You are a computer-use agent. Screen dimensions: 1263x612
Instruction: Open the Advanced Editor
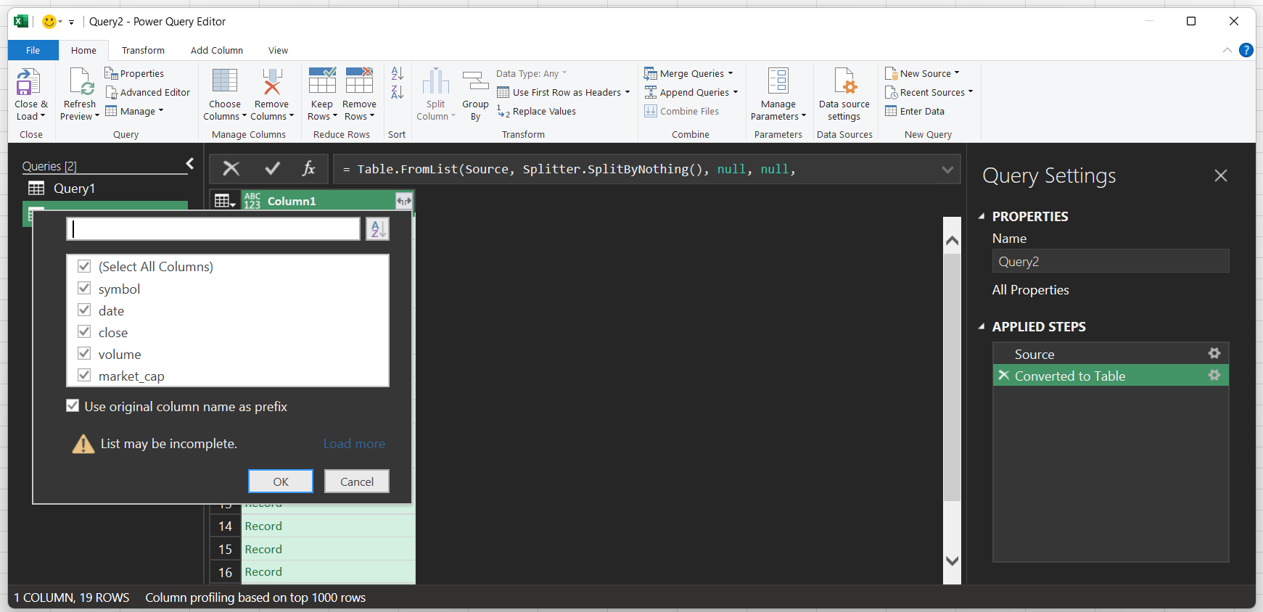click(x=148, y=92)
